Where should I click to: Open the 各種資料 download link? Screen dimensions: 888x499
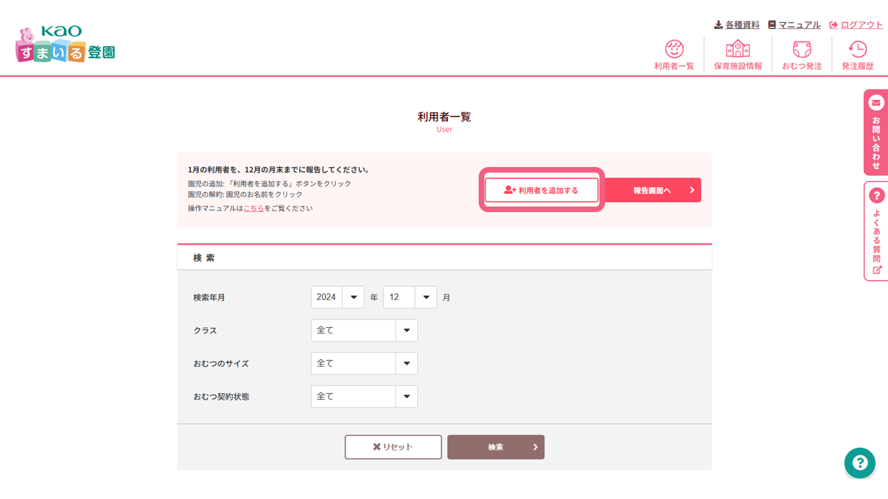[737, 25]
